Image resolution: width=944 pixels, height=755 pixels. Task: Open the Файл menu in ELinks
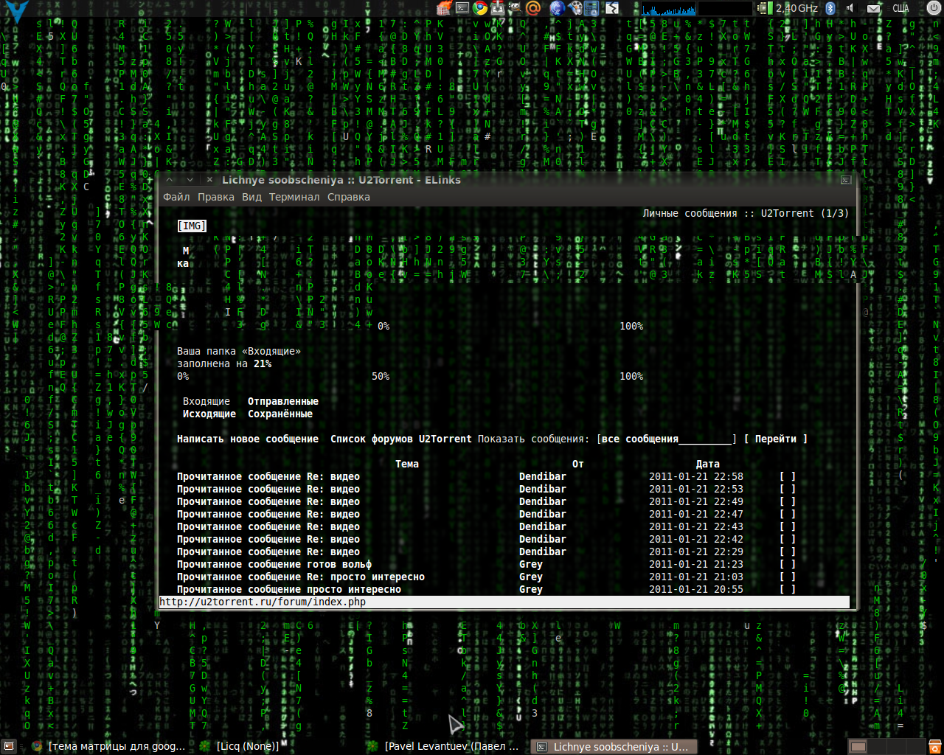pyautogui.click(x=176, y=197)
